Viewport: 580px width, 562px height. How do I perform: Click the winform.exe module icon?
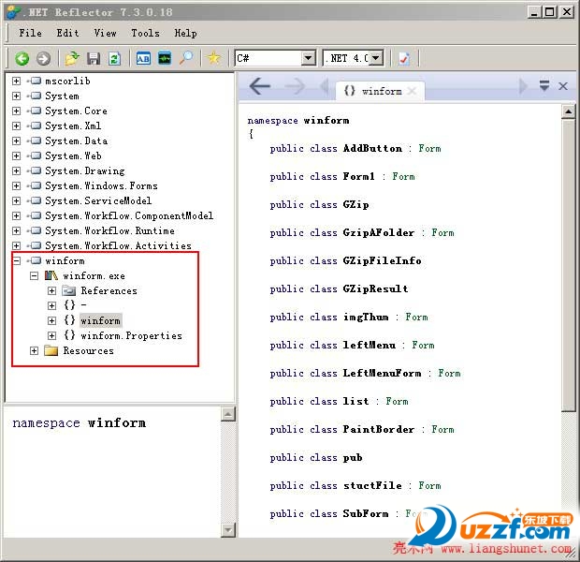click(x=51, y=275)
